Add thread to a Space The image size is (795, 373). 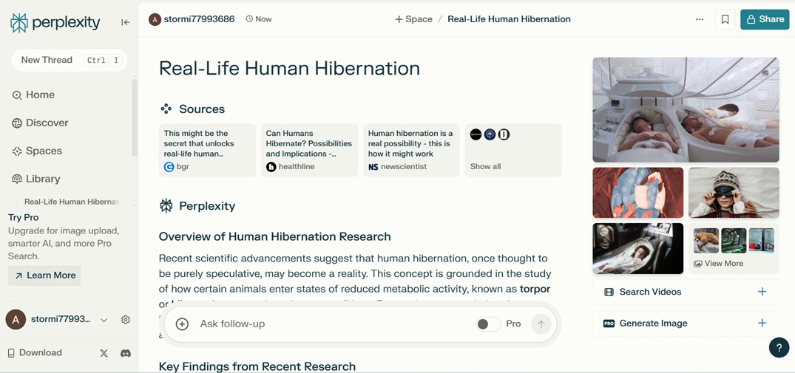413,19
